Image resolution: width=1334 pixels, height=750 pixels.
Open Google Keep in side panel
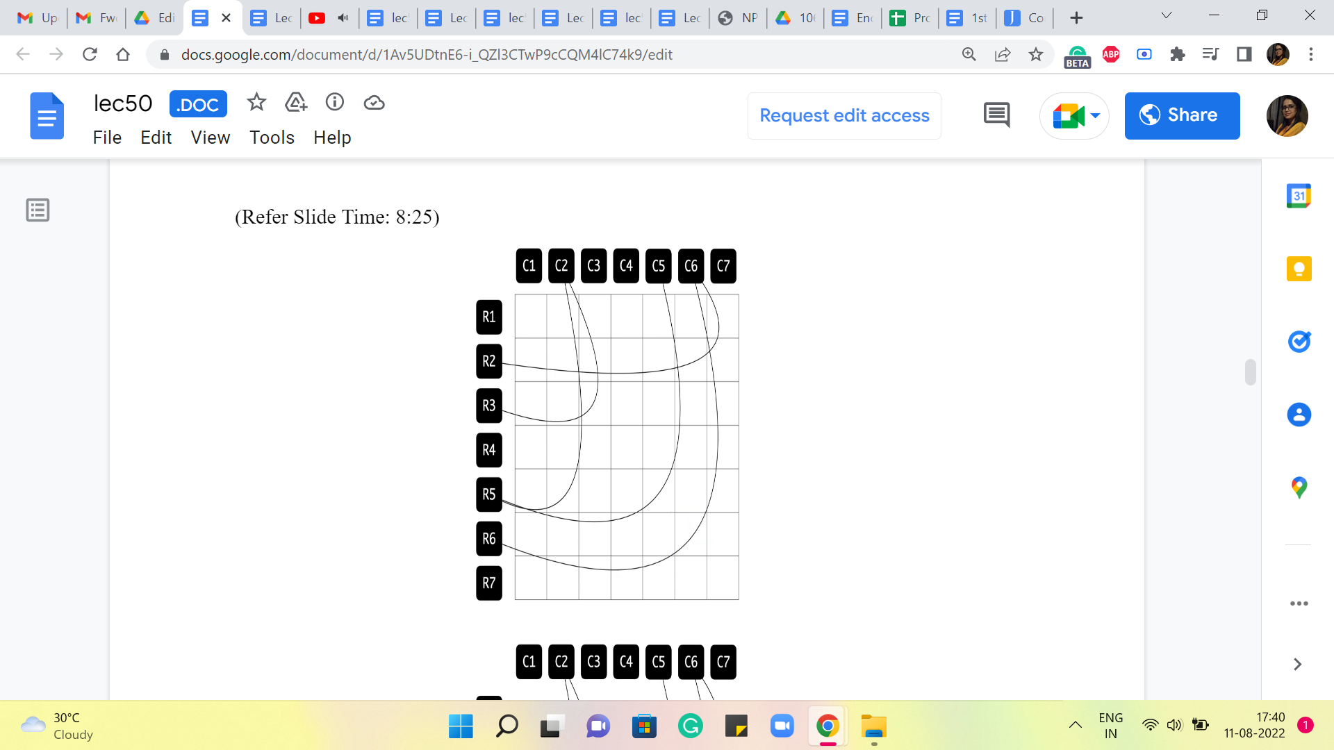(1299, 269)
